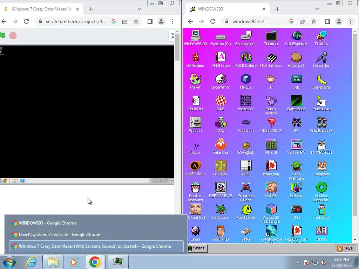This screenshot has height=269, width=359.
Task: Expand tab search dropdown in Scratch window
Action: pos(140,9)
